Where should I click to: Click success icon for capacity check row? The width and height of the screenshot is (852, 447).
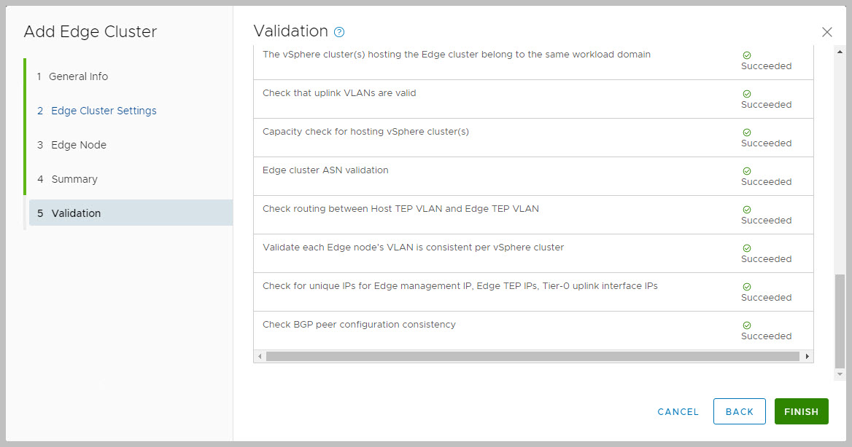click(x=746, y=132)
